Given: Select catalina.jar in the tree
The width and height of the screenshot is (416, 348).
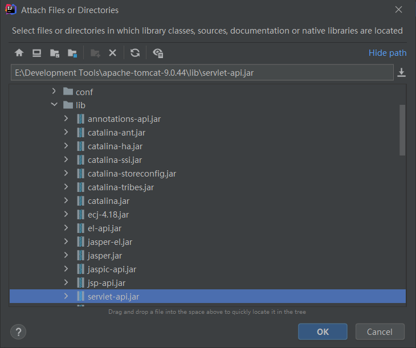Looking at the screenshot, I should [108, 201].
